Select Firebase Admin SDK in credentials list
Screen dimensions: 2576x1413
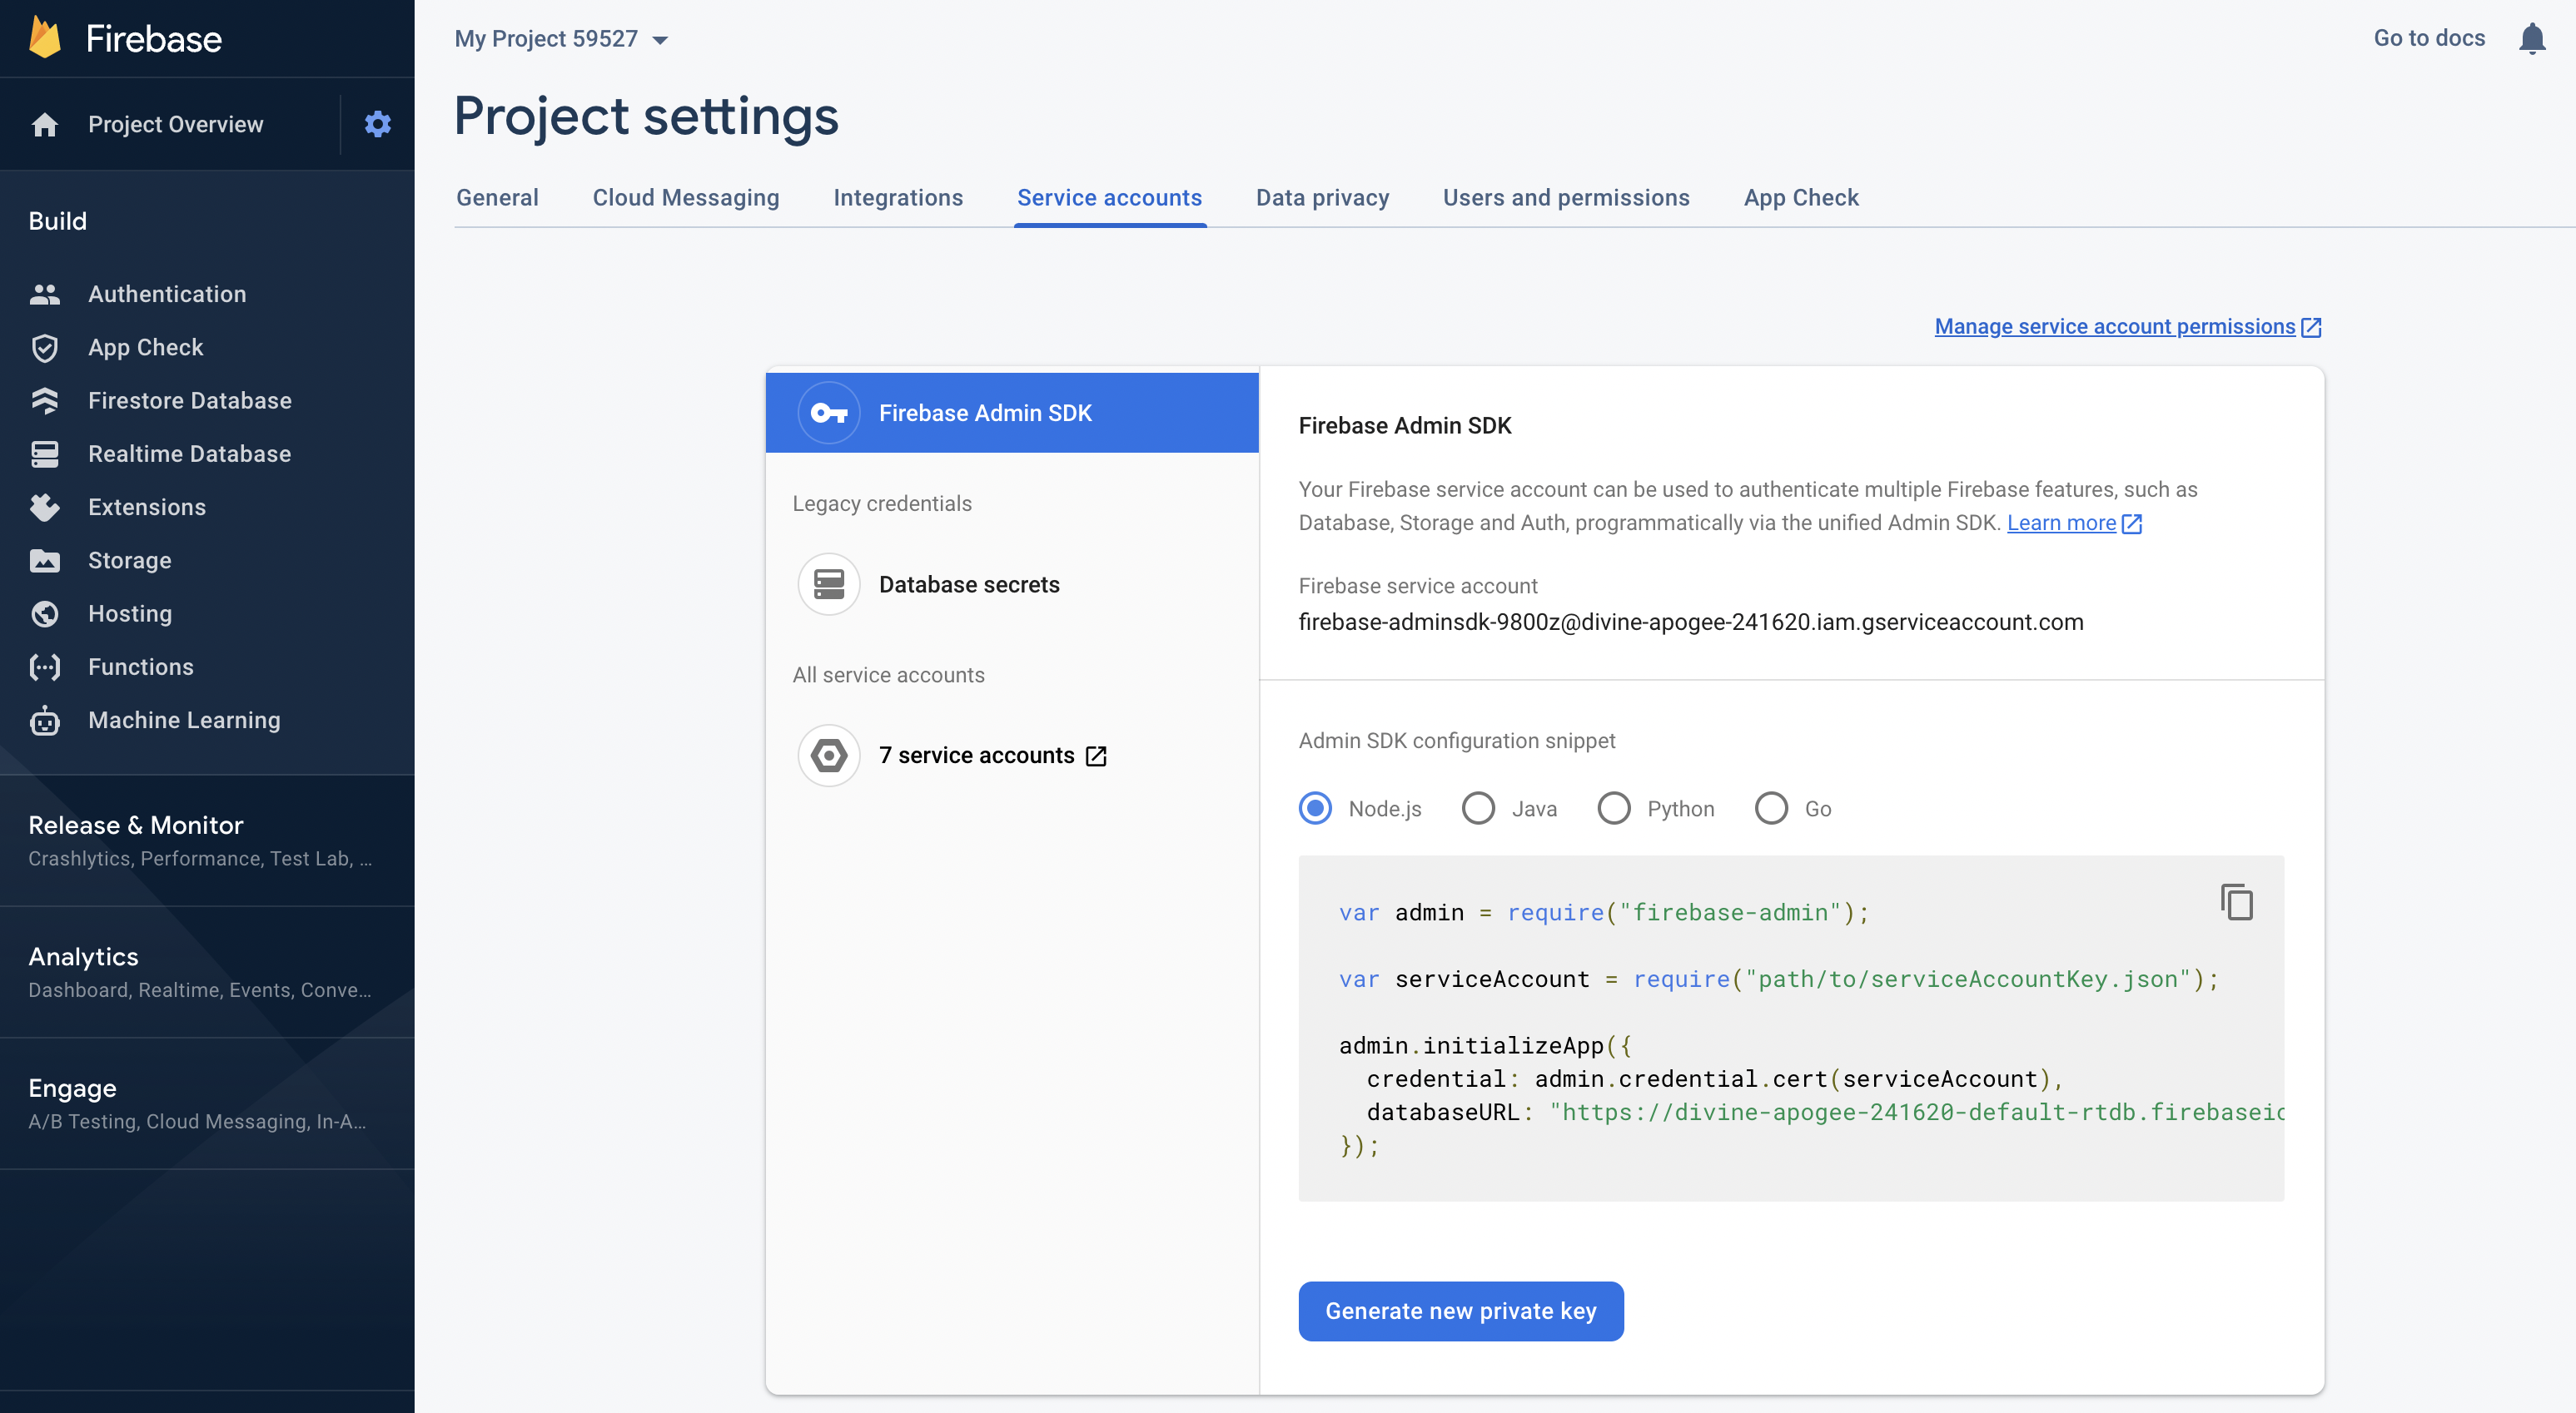point(1011,413)
